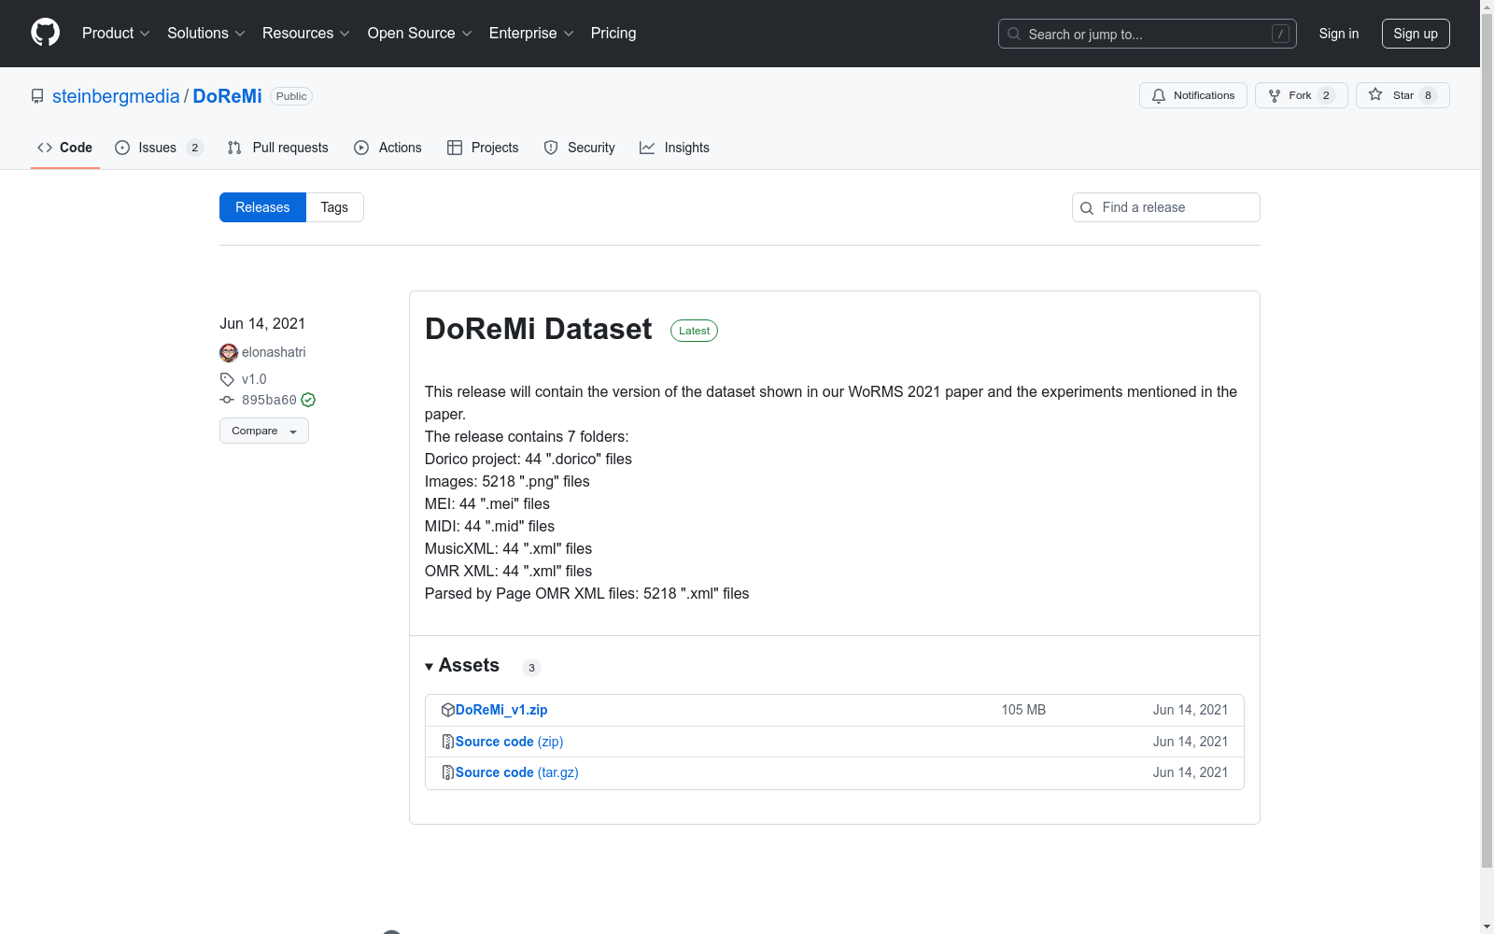Open the Security tab
Viewport: 1494px width, 934px height.
tap(580, 148)
